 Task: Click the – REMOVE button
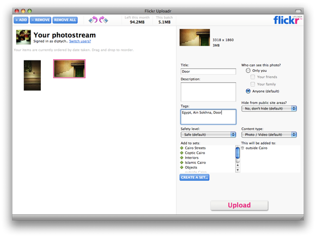[40, 20]
